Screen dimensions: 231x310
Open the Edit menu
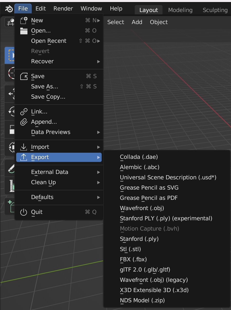click(41, 8)
